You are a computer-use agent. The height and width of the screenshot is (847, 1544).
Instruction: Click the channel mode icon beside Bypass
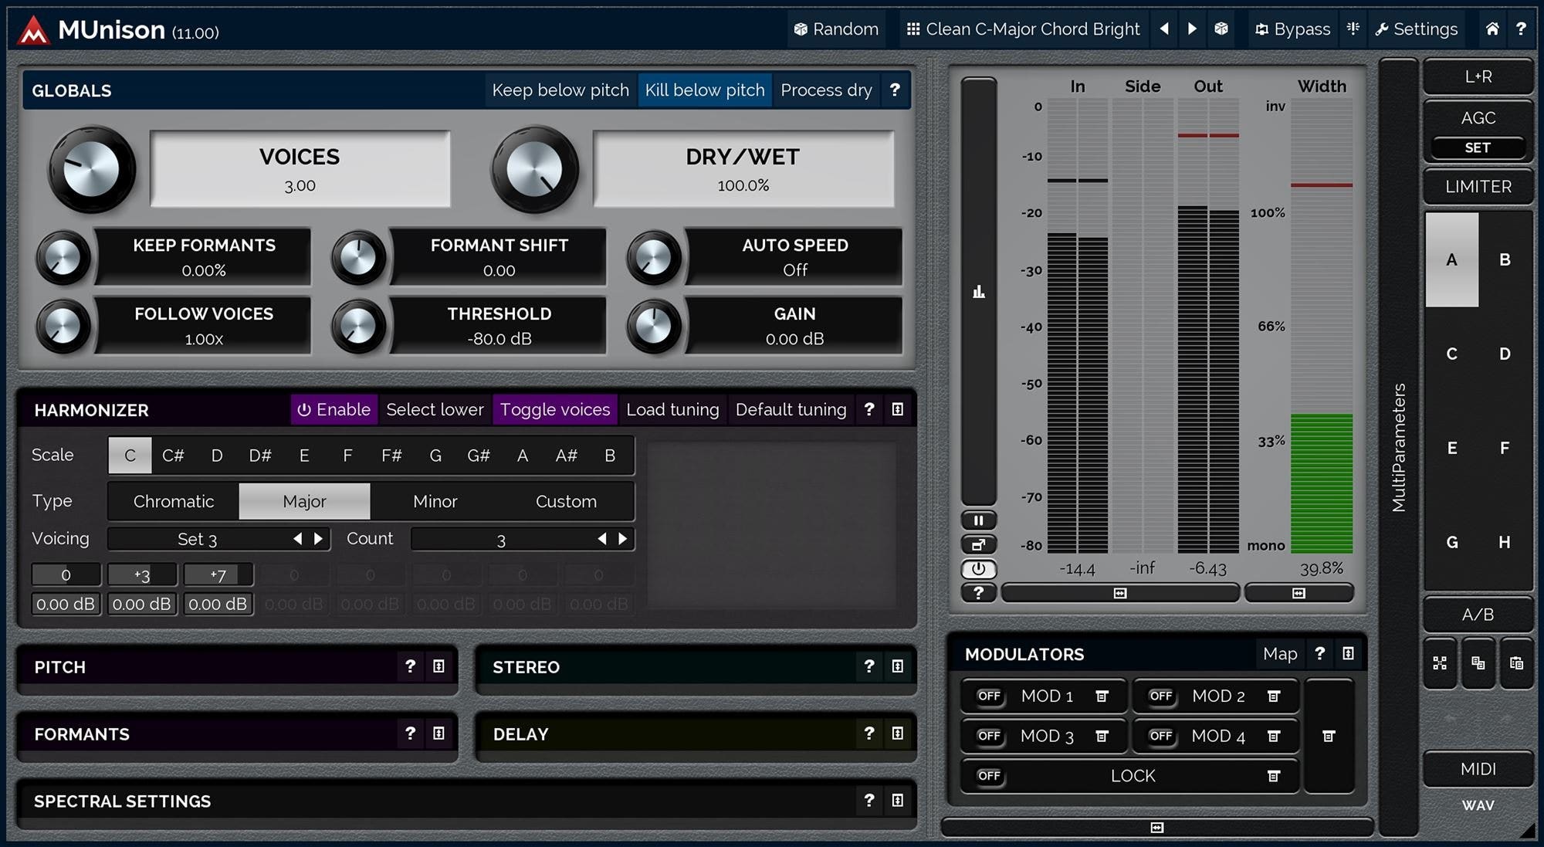pyautogui.click(x=1353, y=29)
